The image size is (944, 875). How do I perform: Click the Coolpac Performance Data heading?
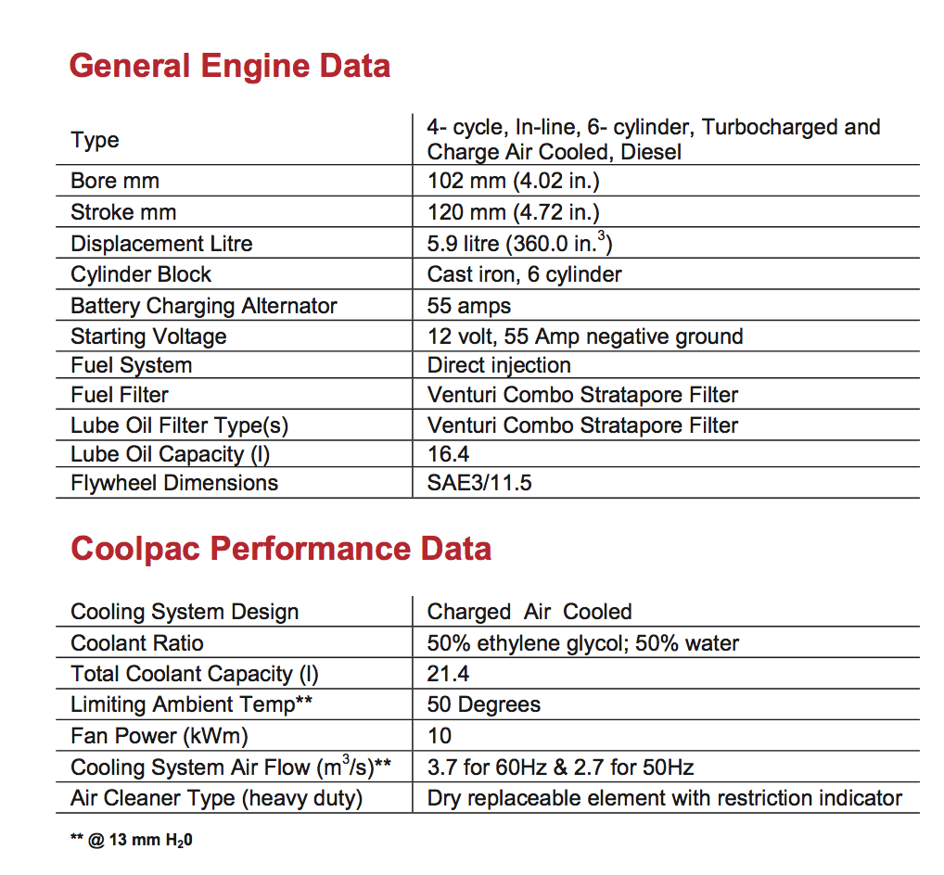(281, 548)
